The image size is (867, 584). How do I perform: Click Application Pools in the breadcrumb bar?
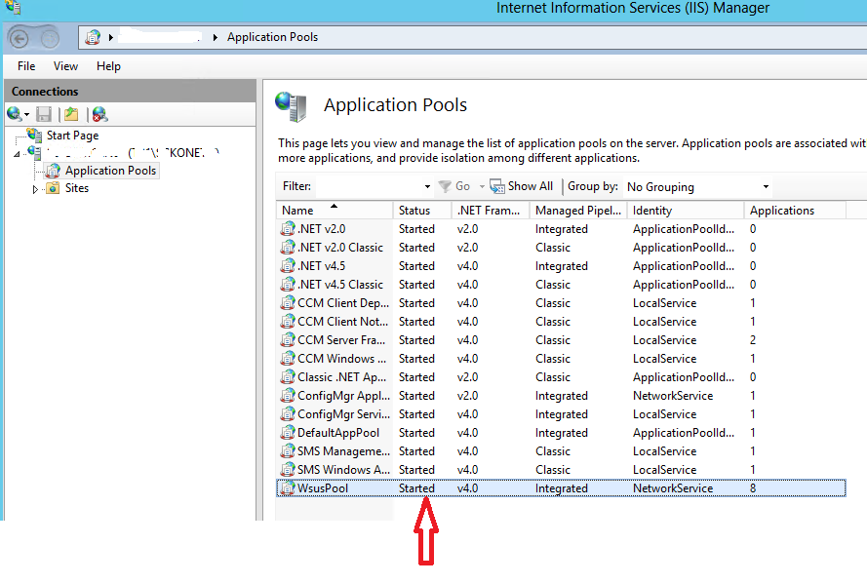[271, 37]
